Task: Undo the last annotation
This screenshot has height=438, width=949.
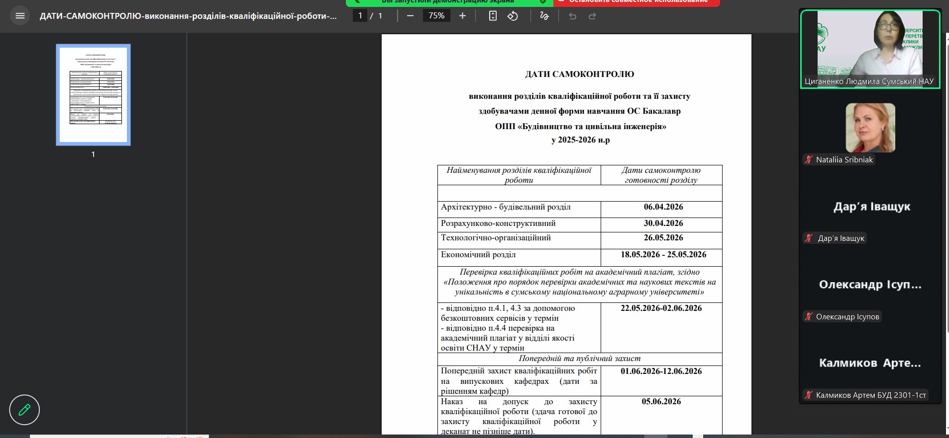Action: (572, 16)
